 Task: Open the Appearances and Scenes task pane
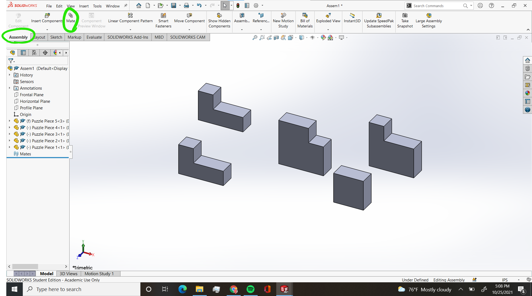click(528, 93)
